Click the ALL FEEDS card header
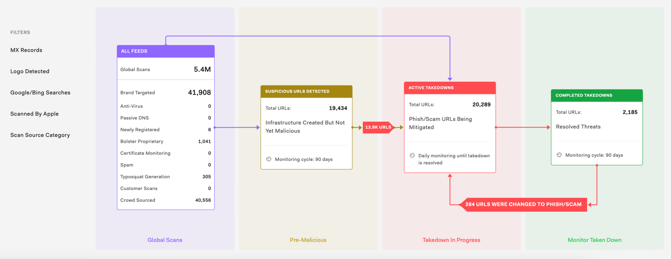The height and width of the screenshot is (259, 671). tap(166, 51)
